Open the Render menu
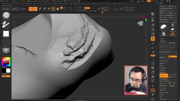The width and height of the screenshot is (180, 101). (x=84, y=3)
